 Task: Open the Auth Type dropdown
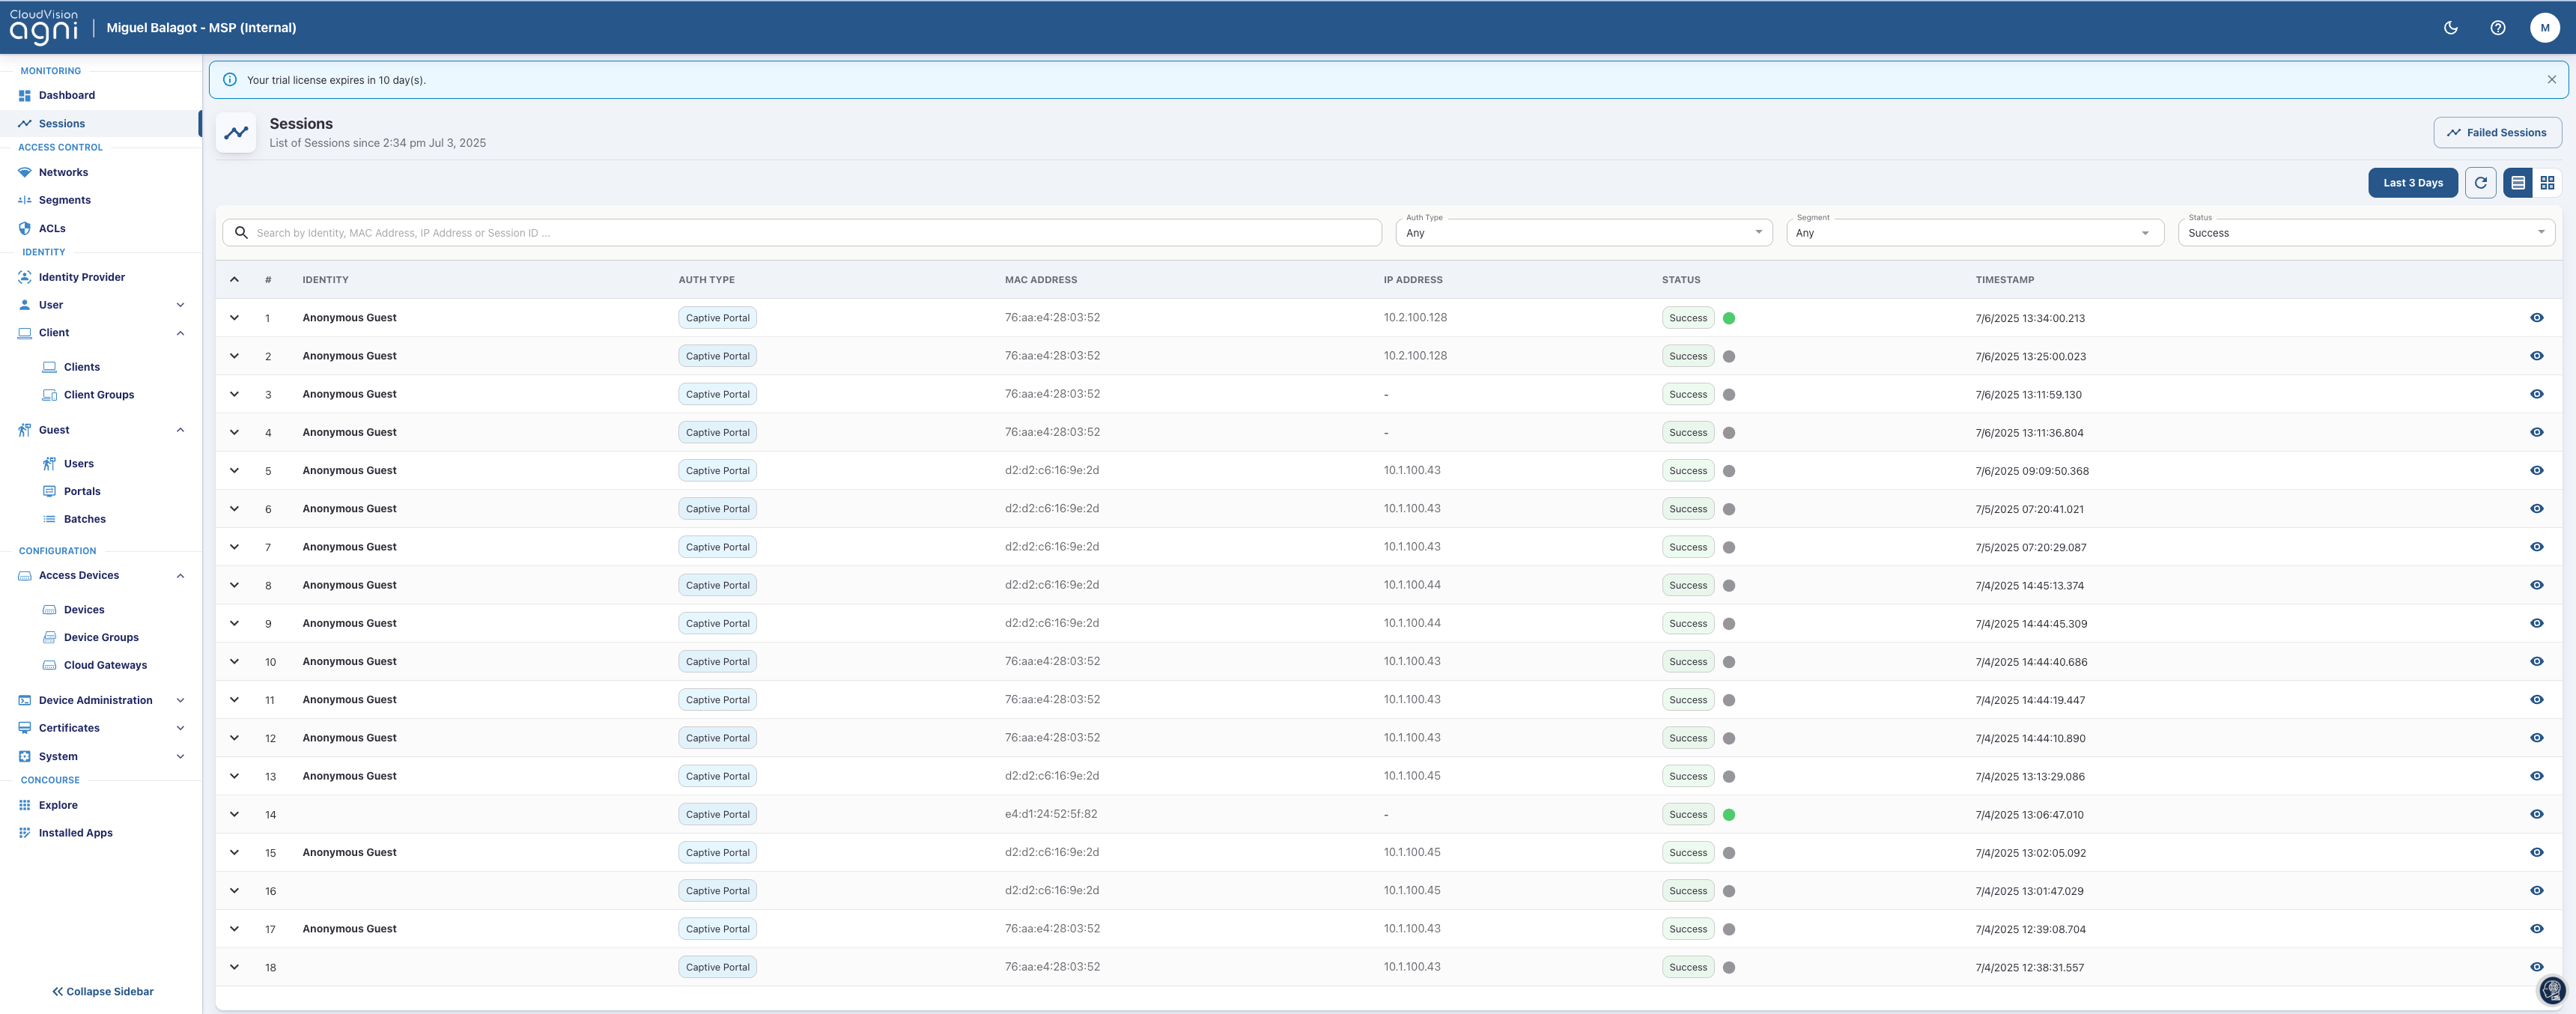1583,233
